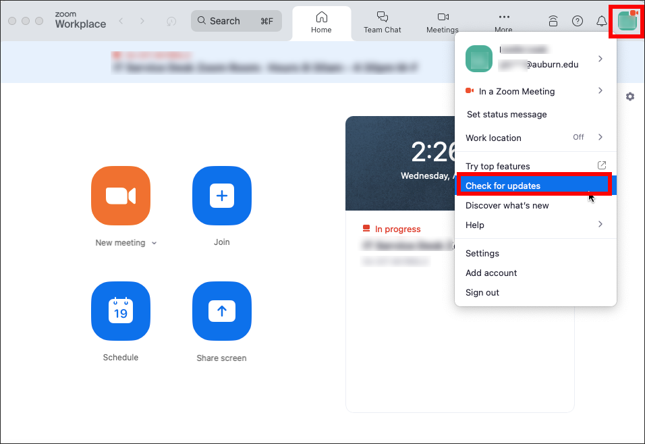Viewport: 645px width, 444px height.
Task: Click the profile avatar in top bar
Action: click(x=627, y=20)
